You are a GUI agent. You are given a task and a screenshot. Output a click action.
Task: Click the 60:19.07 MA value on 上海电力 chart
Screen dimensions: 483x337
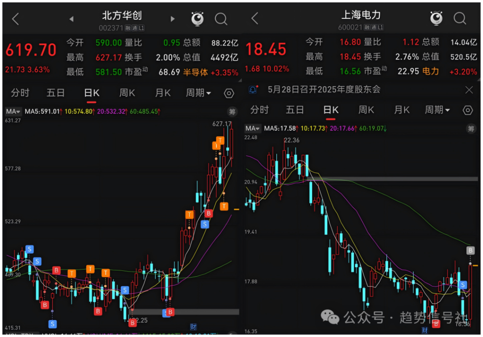373,128
